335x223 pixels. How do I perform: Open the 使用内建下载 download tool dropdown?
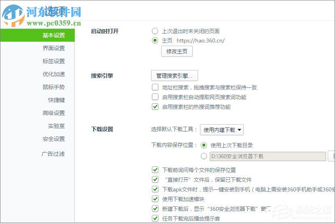pyautogui.click(x=222, y=130)
